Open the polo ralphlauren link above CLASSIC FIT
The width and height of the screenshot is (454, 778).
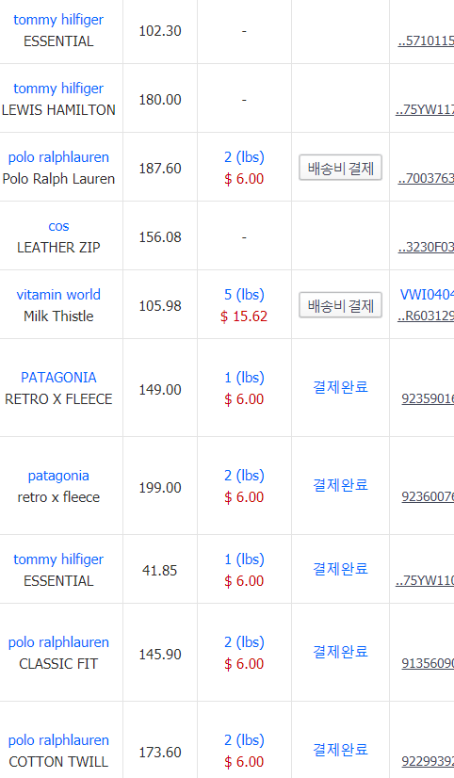click(58, 642)
